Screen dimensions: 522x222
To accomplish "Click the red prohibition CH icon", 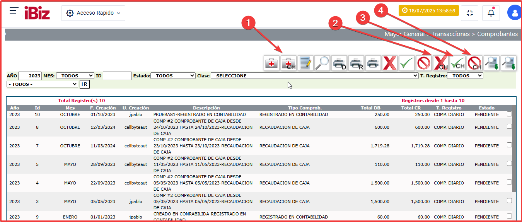I will pos(474,63).
